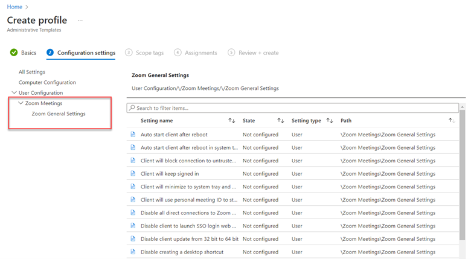
Task: Click the step 3 circle for Scope tags
Action: tap(129, 53)
